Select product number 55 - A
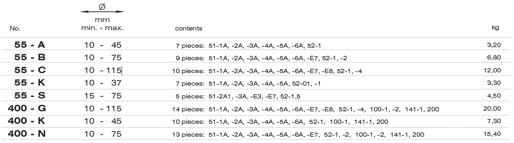514x143 pixels. pos(30,45)
